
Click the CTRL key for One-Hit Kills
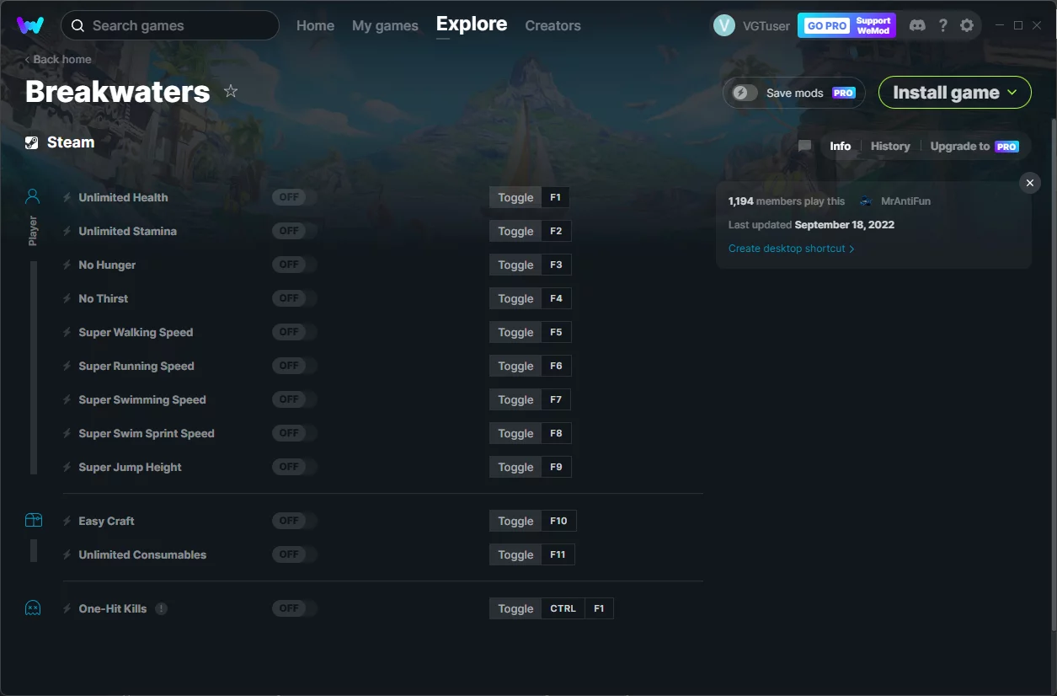click(563, 608)
